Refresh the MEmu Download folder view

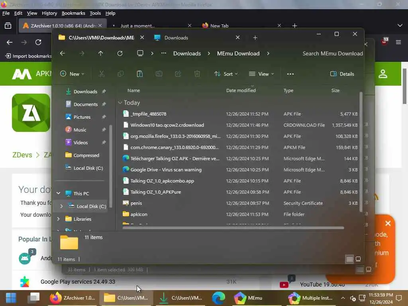(120, 53)
